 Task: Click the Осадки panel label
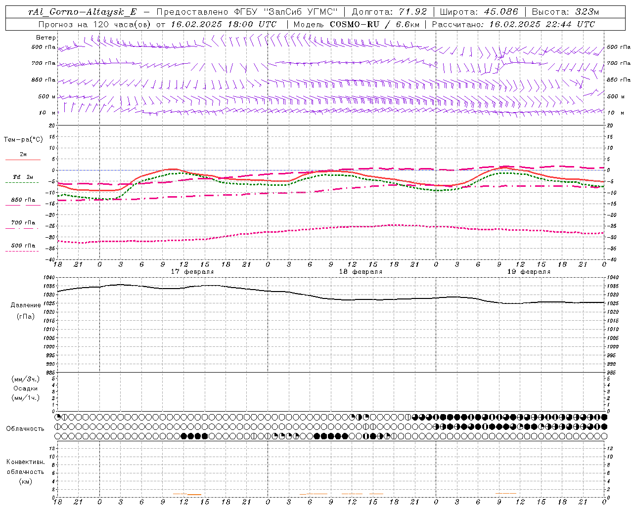26,388
